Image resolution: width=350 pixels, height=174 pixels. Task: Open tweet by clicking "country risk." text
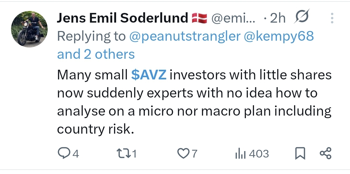pyautogui.click(x=95, y=129)
